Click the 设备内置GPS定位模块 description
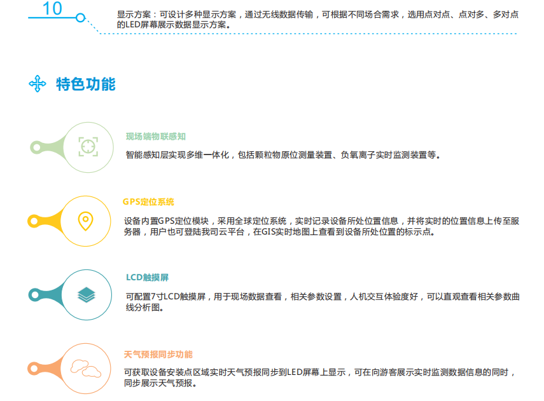This screenshot has height=401, width=544. (321, 226)
